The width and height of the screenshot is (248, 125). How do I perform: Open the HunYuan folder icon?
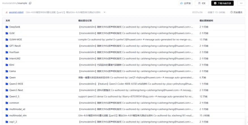point(7,52)
